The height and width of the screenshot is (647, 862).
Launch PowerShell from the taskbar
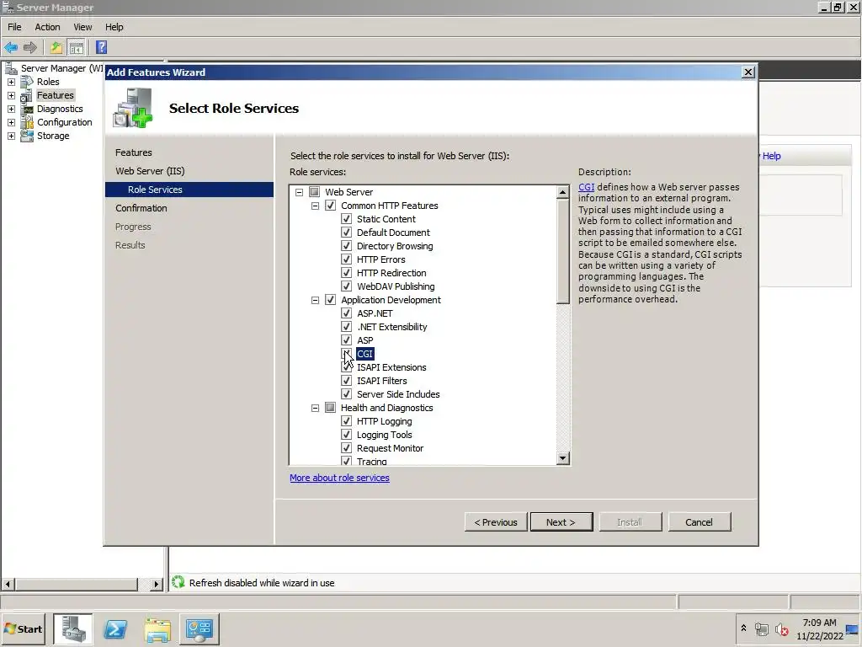(115, 628)
